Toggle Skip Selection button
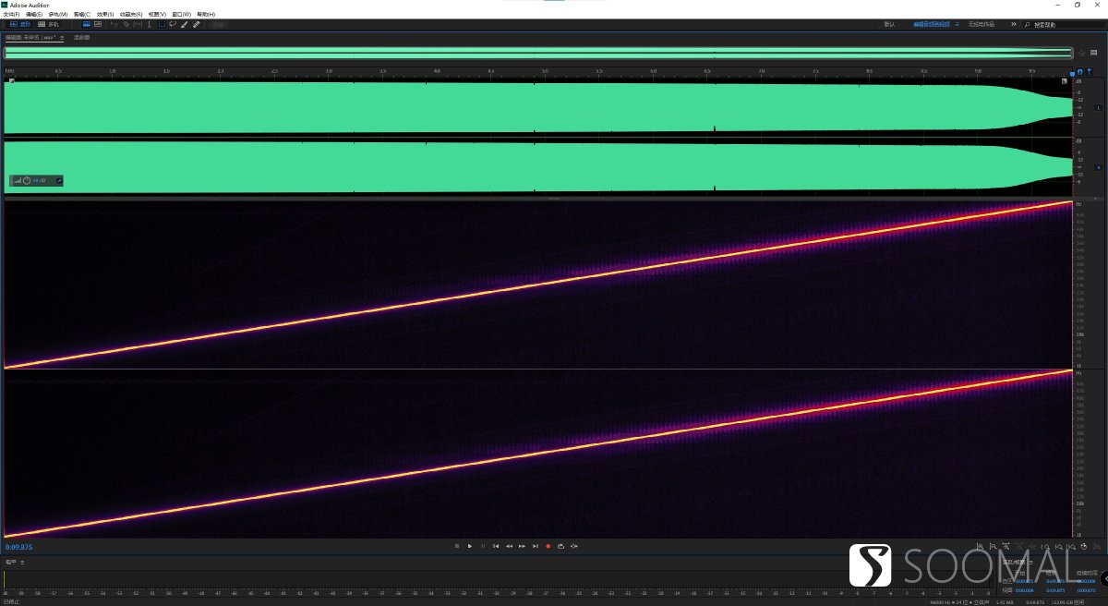 (574, 546)
